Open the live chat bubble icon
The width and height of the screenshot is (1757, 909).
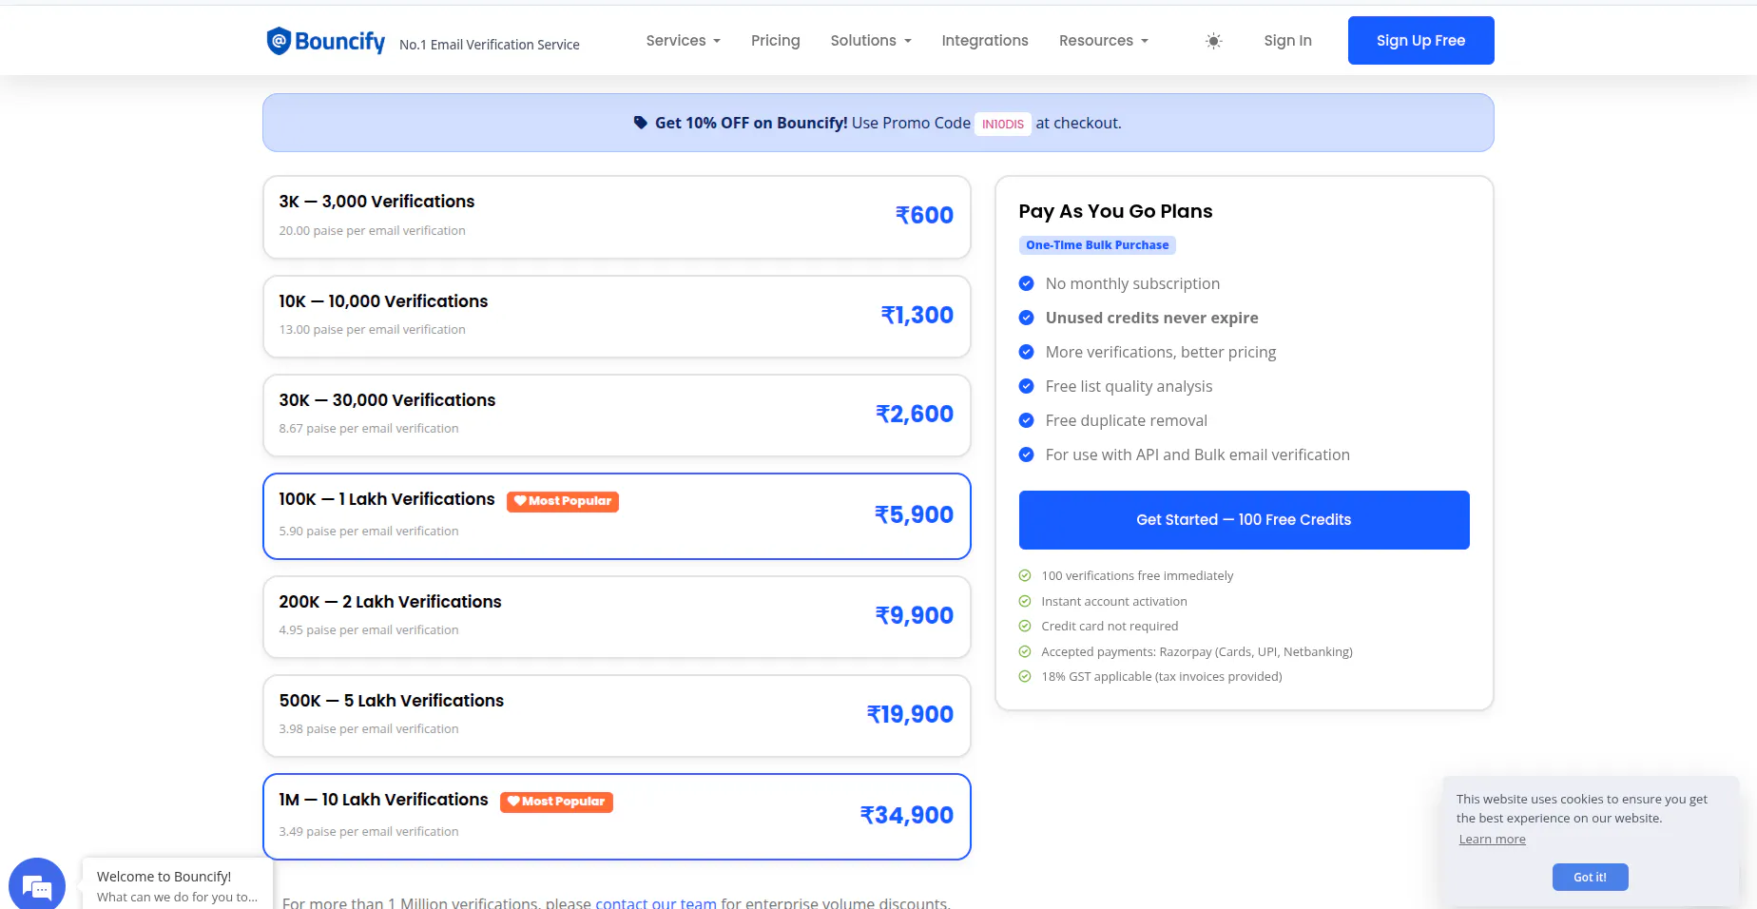[37, 886]
